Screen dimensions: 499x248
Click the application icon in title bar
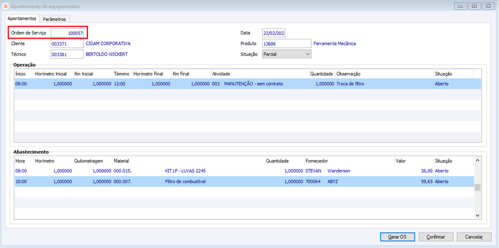[x=6, y=6]
